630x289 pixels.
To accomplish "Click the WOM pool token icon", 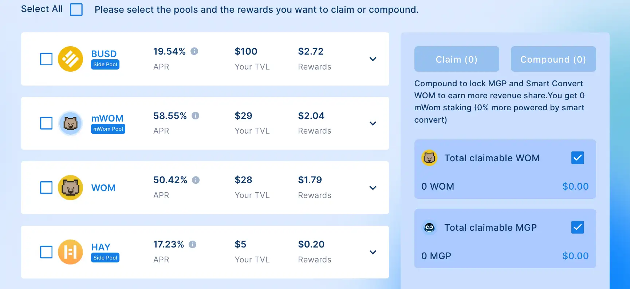I will 70,188.
